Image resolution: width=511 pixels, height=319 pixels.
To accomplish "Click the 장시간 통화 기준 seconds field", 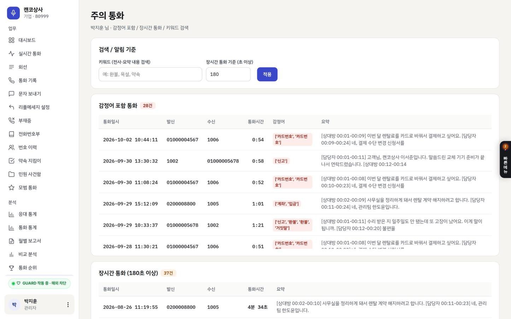I will 228,75.
